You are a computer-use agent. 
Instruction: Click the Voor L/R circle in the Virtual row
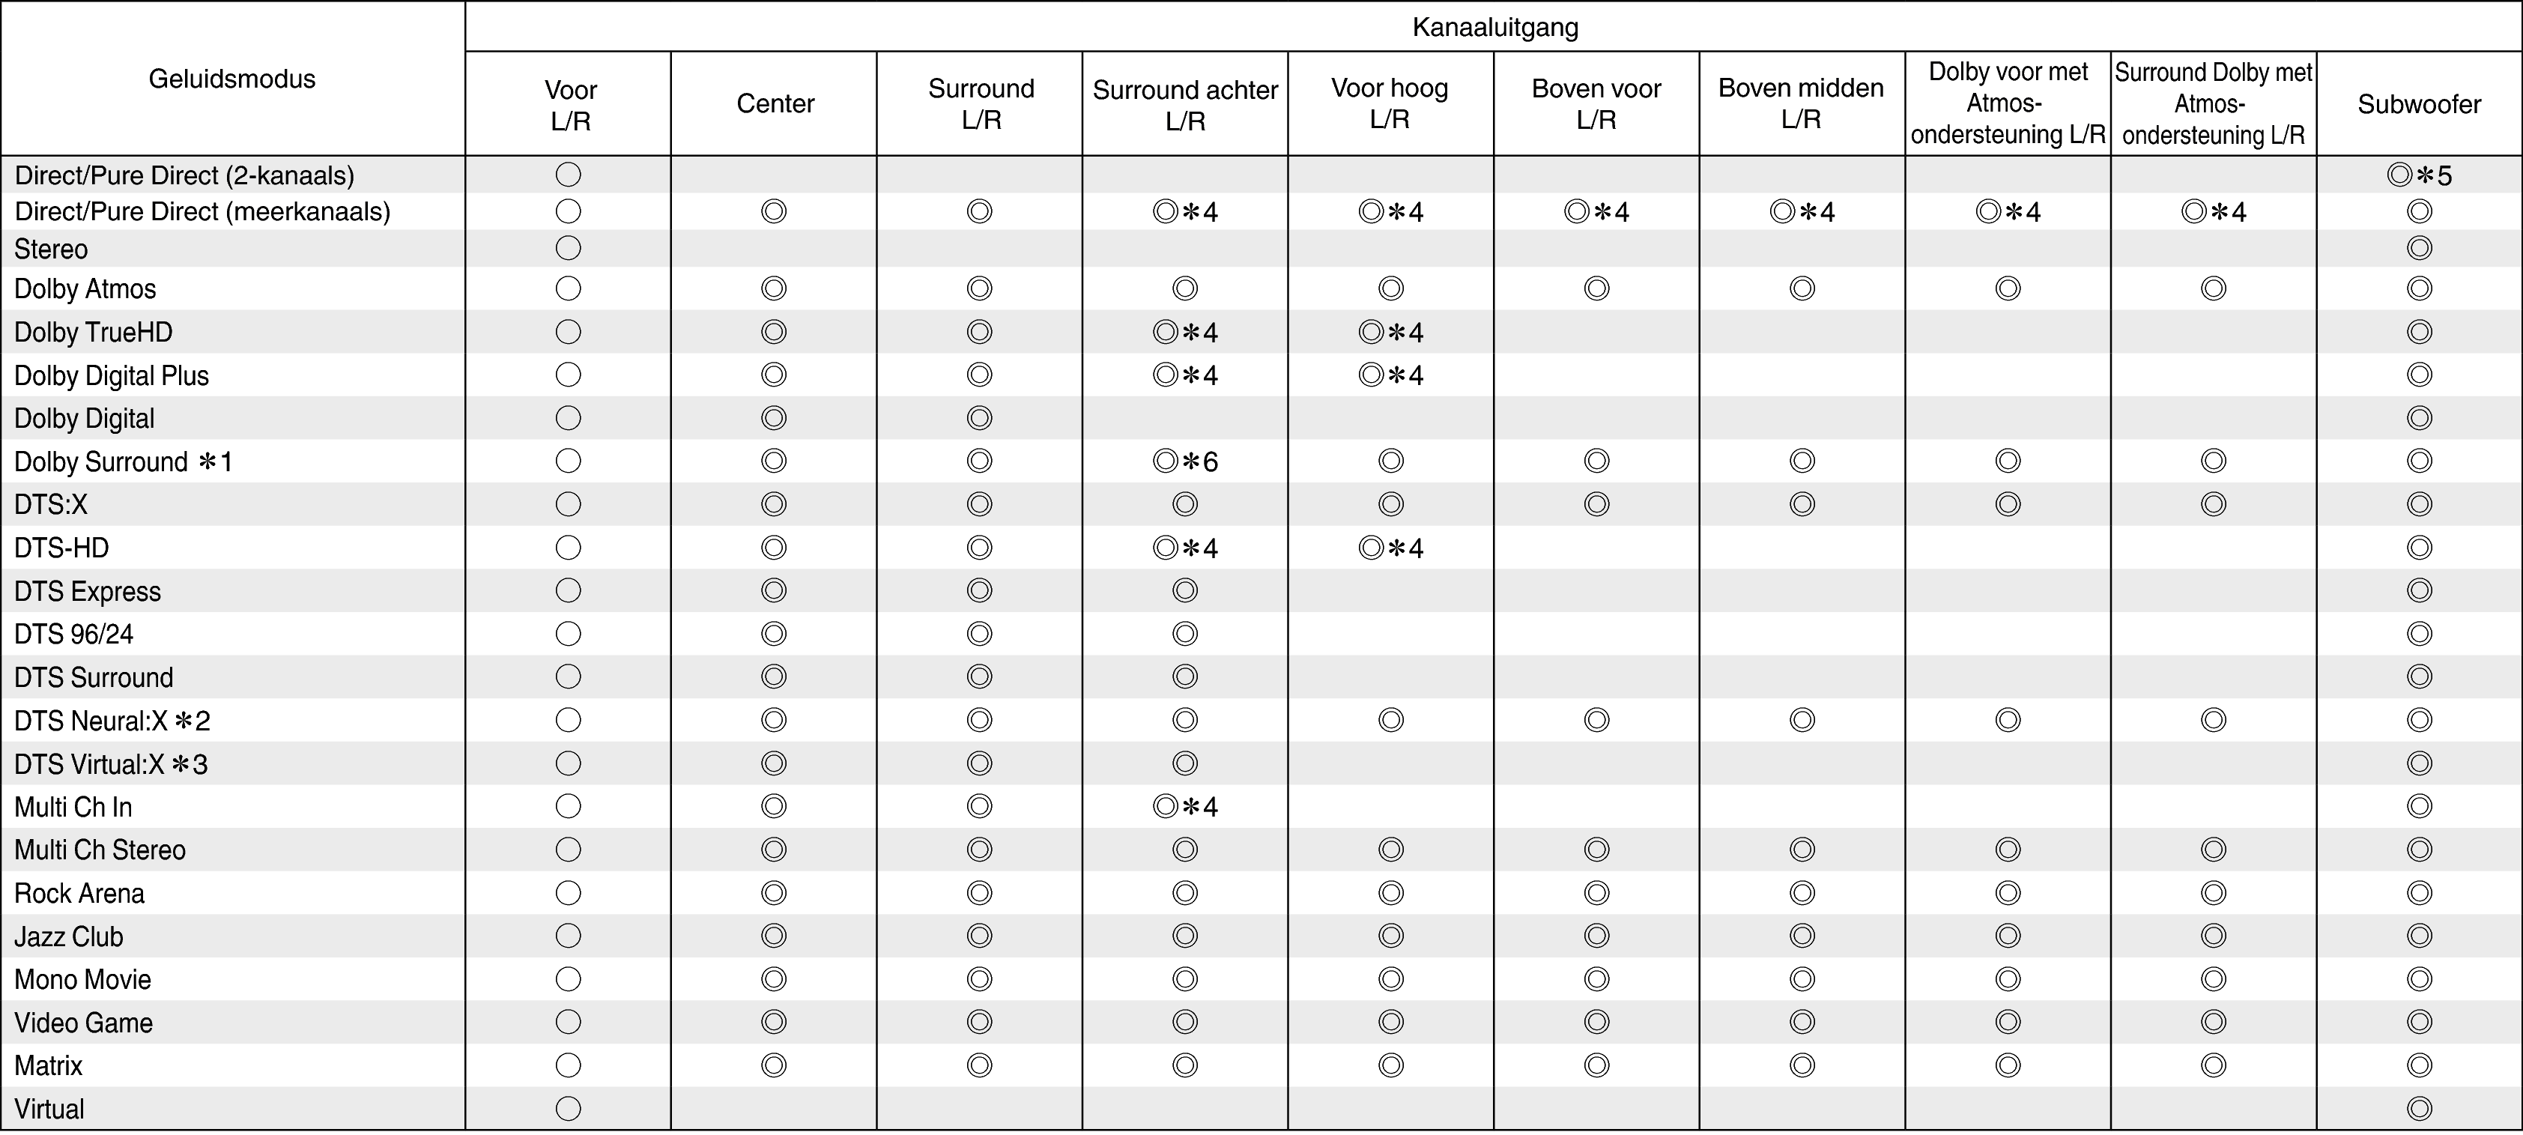click(568, 1109)
